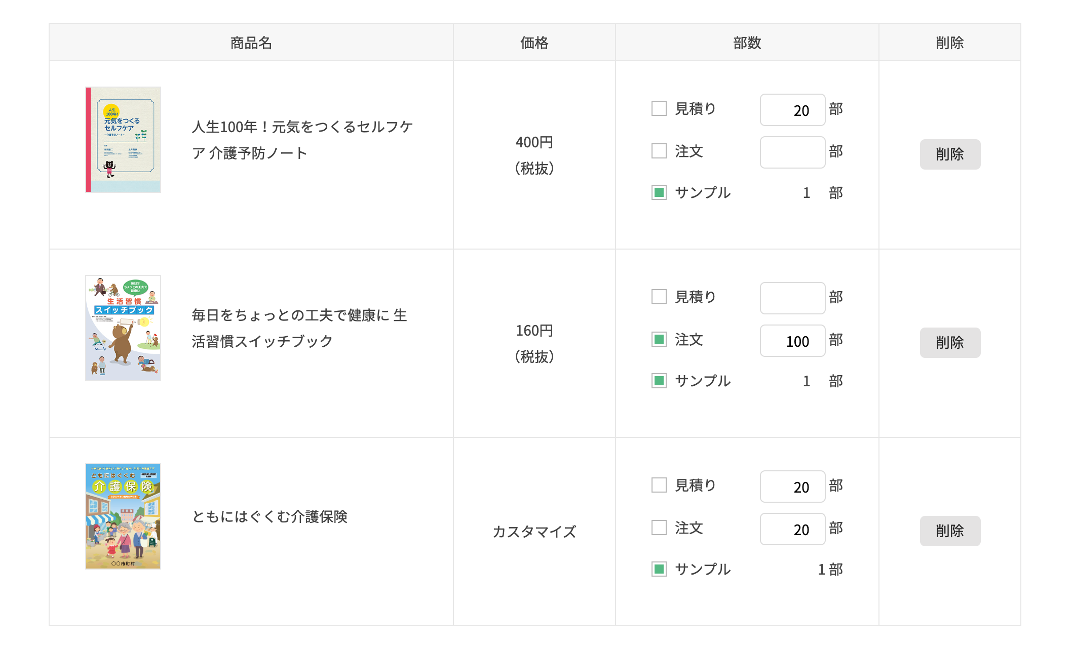The height and width of the screenshot is (647, 1072).
Task: Click 削除 button for 生活習慣スイッチブック
Action: pyautogui.click(x=950, y=343)
